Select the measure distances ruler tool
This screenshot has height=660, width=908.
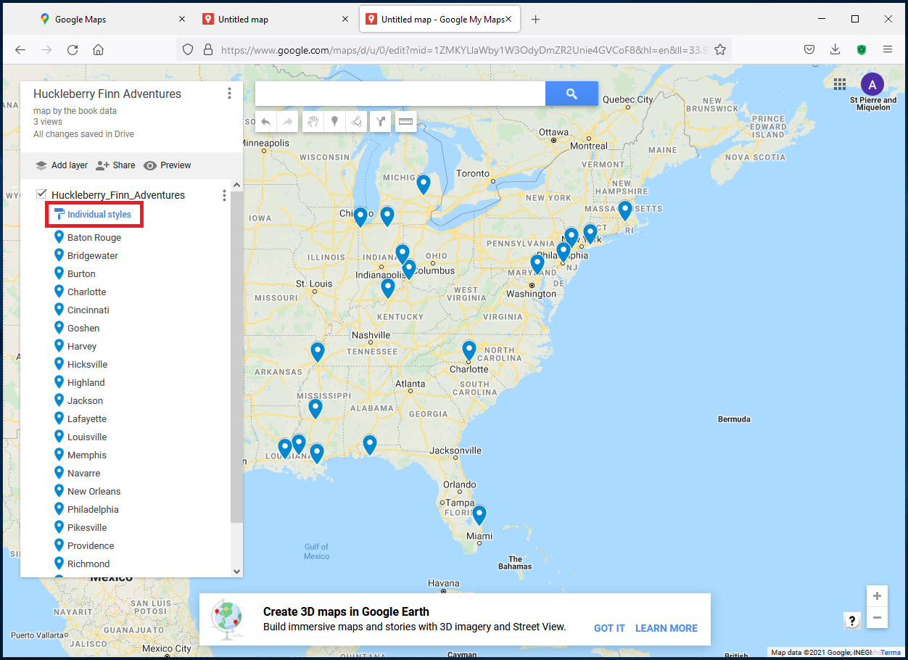[405, 122]
